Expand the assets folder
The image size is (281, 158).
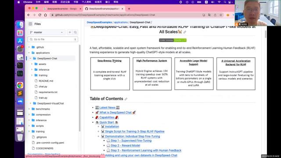(x=32, y=64)
